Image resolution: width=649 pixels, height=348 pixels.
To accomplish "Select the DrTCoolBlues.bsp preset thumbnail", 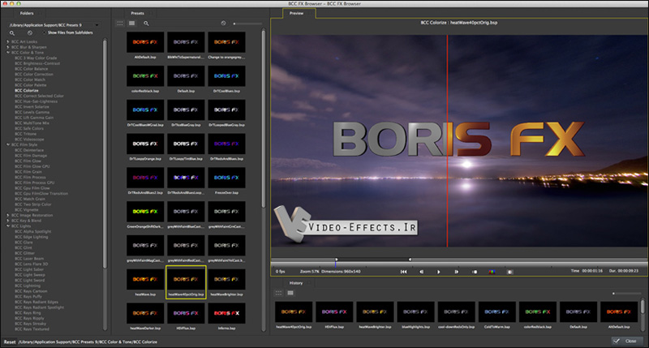I will point(226,76).
